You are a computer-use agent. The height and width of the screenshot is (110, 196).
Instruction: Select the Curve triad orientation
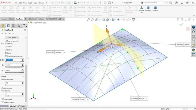[x=6, y=53]
